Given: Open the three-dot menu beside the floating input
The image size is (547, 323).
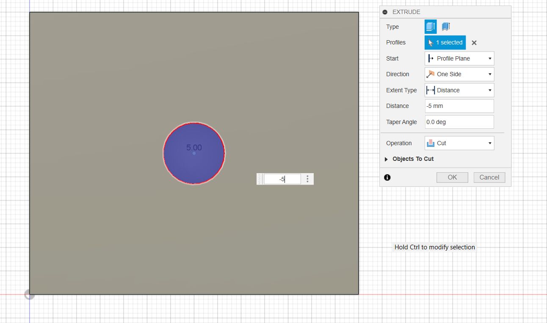Looking at the screenshot, I should click(307, 179).
